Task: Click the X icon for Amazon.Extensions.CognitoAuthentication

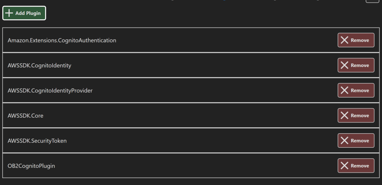Action: coord(345,40)
